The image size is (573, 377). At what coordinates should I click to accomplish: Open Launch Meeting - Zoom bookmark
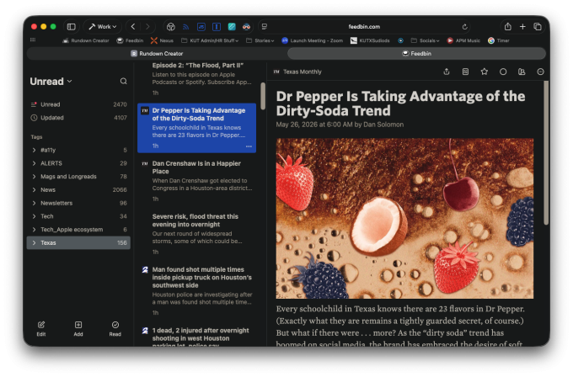click(x=313, y=40)
